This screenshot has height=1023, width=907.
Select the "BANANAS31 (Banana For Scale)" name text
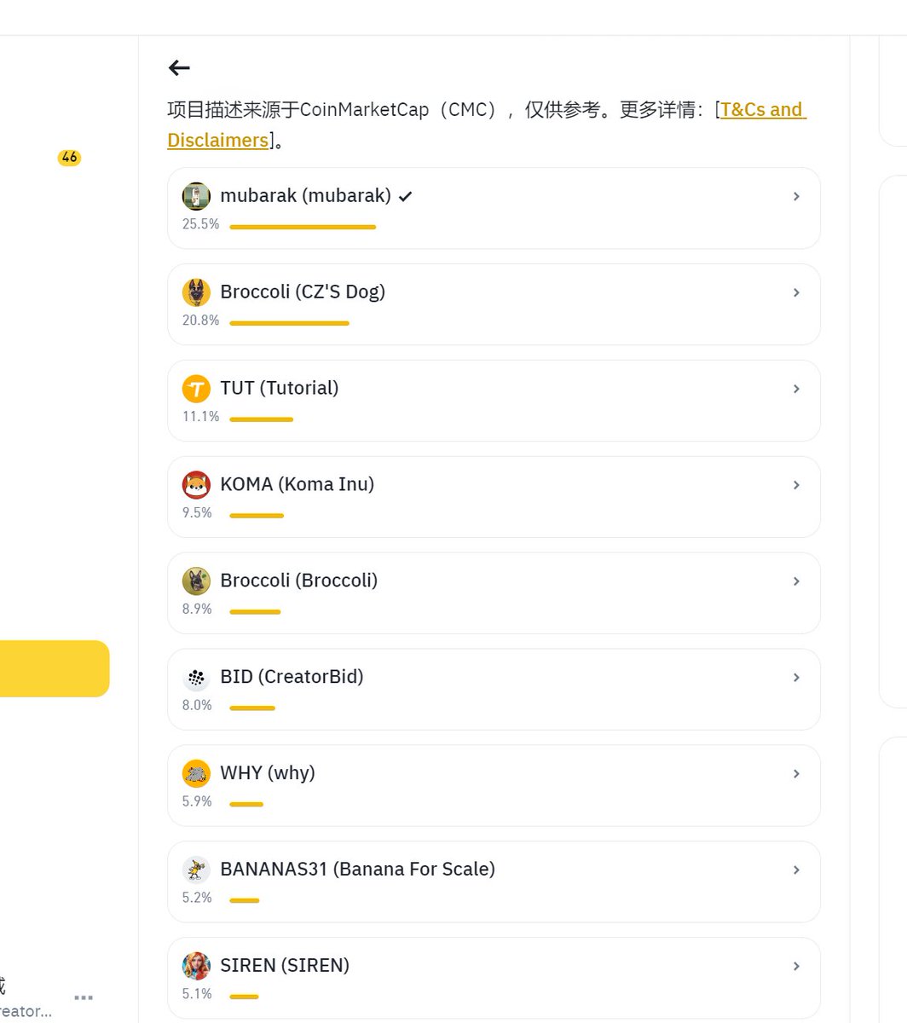pos(358,870)
